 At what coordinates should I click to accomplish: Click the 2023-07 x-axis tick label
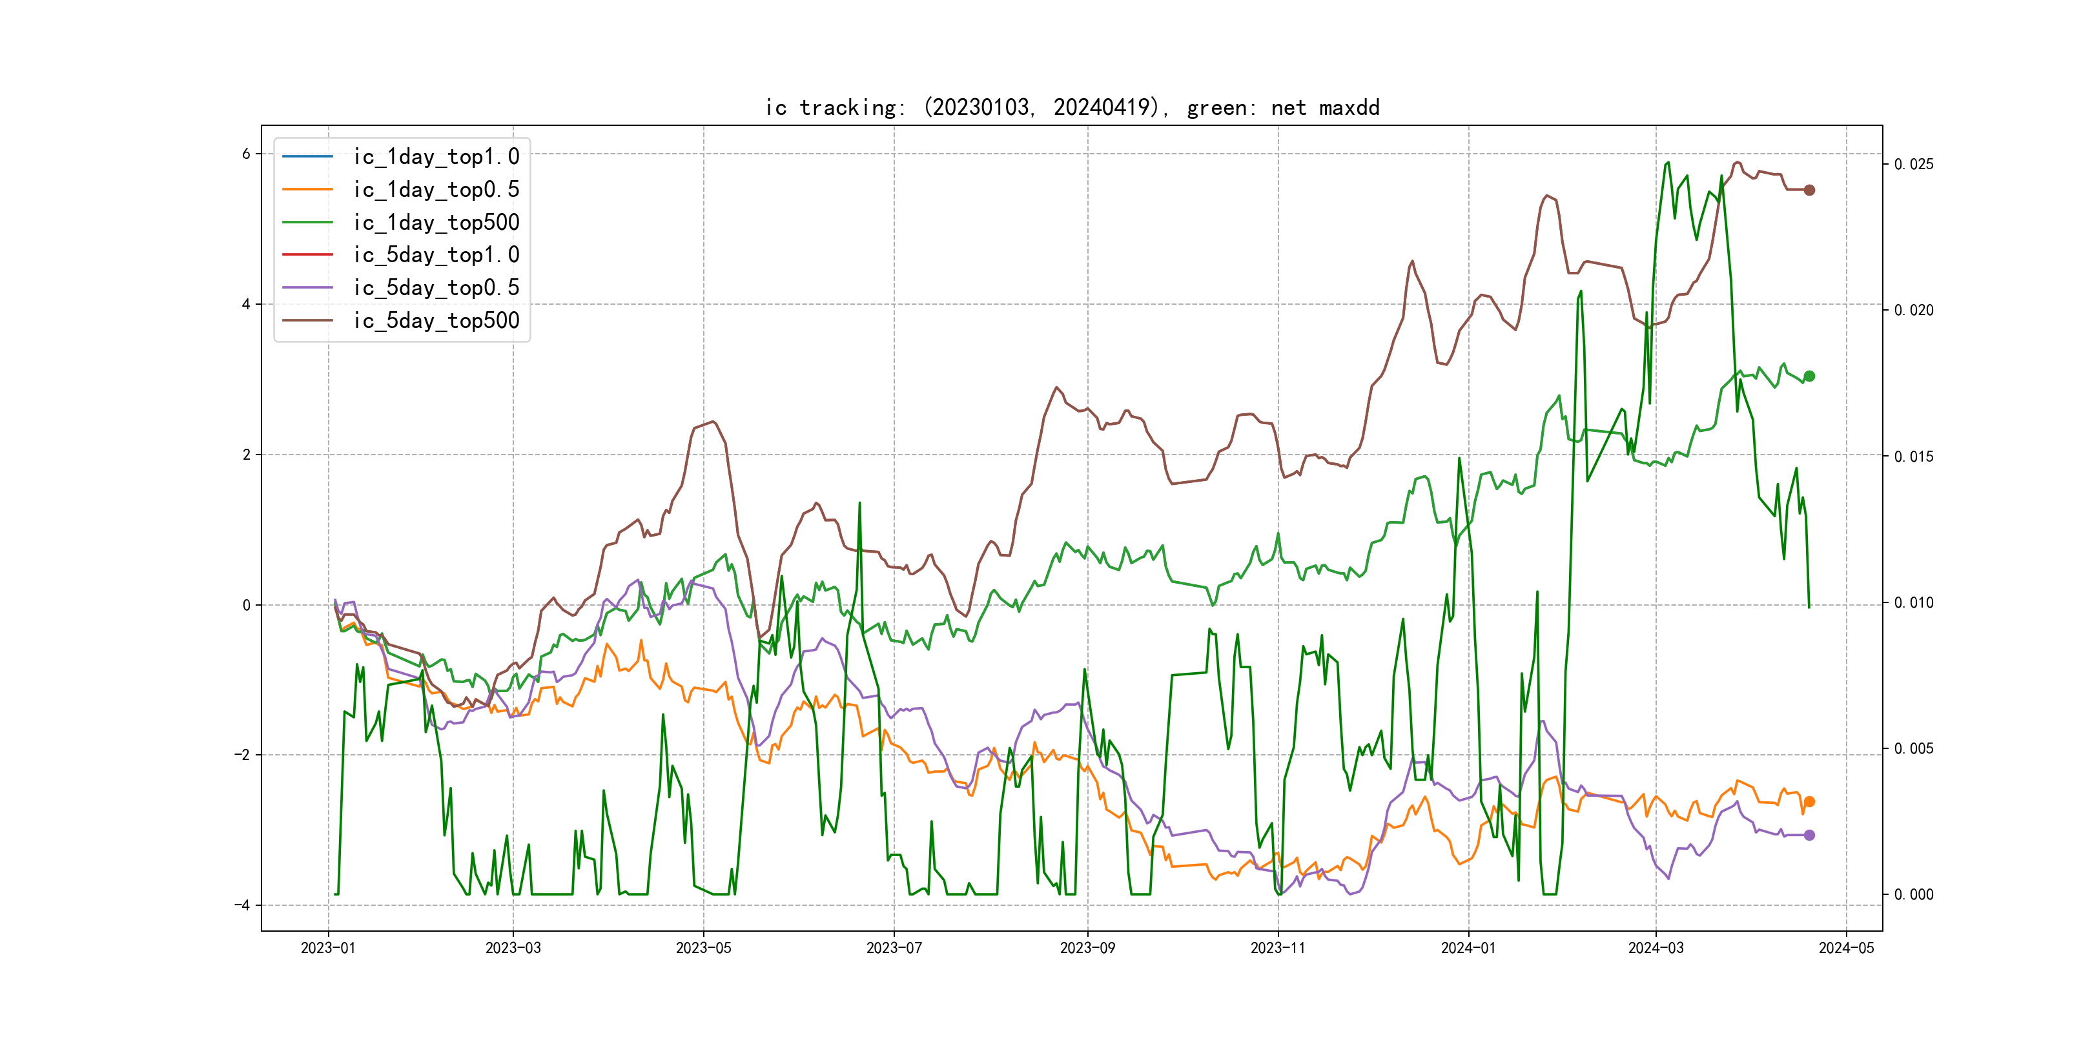coord(894,948)
